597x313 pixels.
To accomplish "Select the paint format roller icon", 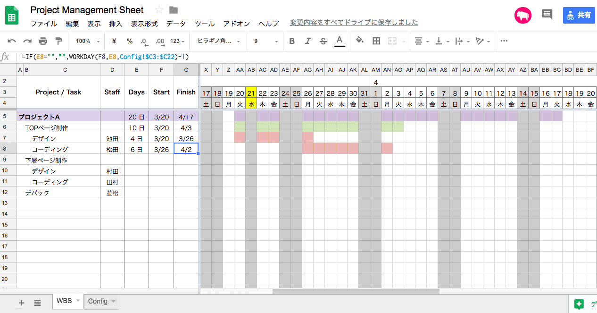I will point(58,41).
